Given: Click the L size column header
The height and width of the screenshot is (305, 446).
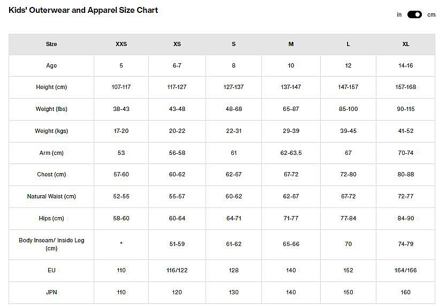Looking at the screenshot, I should [348, 44].
